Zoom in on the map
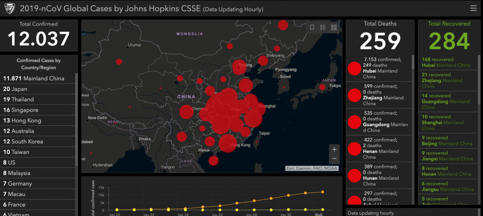The image size is (483, 216). [334, 149]
